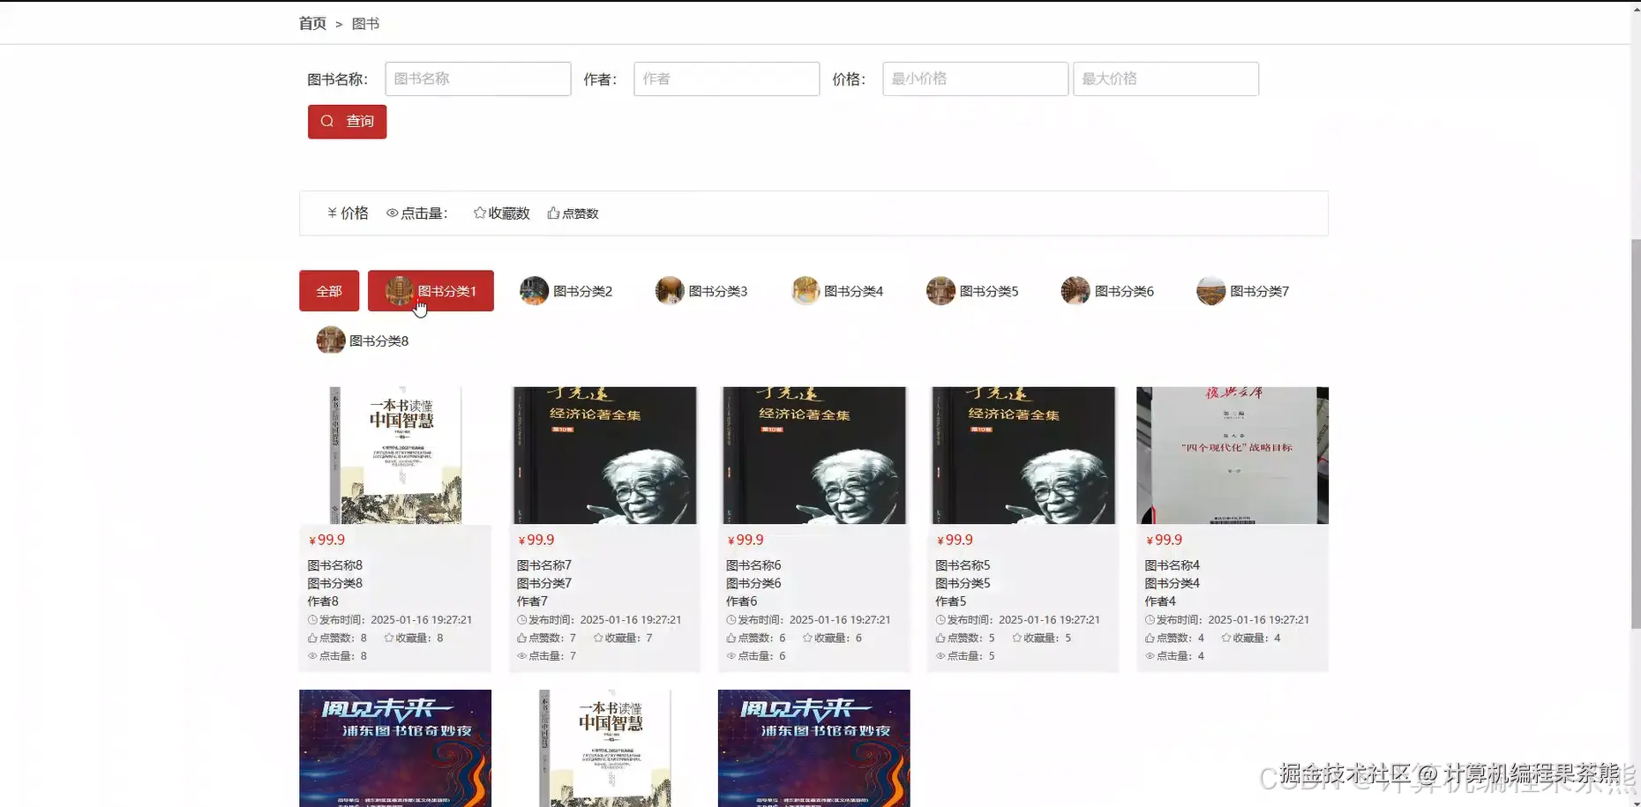
Task: Sort by the 点赞数 thumbs-up icon
Action: [x=552, y=213]
